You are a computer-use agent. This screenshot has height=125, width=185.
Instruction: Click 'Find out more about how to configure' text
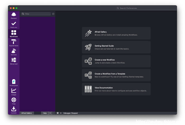pyautogui.click(x=121, y=91)
